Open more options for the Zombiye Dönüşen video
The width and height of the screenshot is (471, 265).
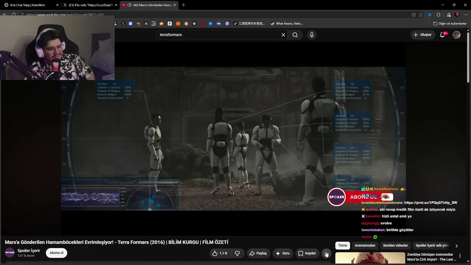(460, 255)
